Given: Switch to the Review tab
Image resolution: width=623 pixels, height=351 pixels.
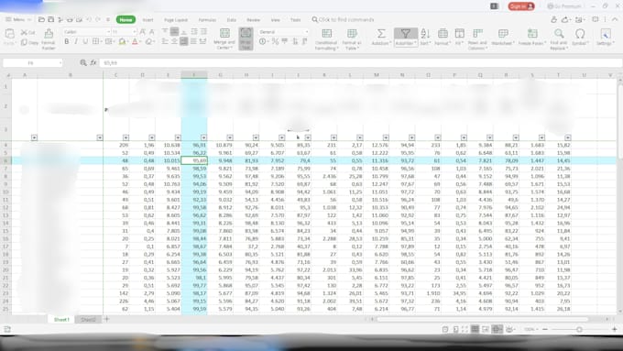Looking at the screenshot, I should [253, 20].
